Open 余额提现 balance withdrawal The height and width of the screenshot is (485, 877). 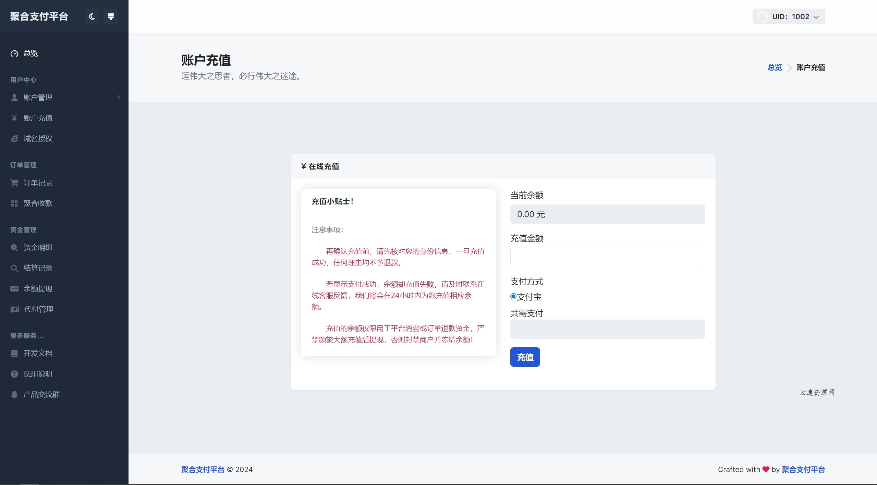38,288
